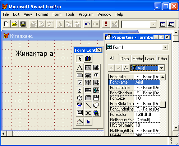This screenshot has height=146, width=179.
Task: Select the Container control icon
Action: tap(80, 113)
